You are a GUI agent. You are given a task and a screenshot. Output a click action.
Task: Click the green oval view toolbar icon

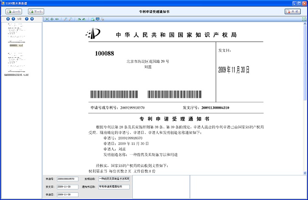click(57, 19)
